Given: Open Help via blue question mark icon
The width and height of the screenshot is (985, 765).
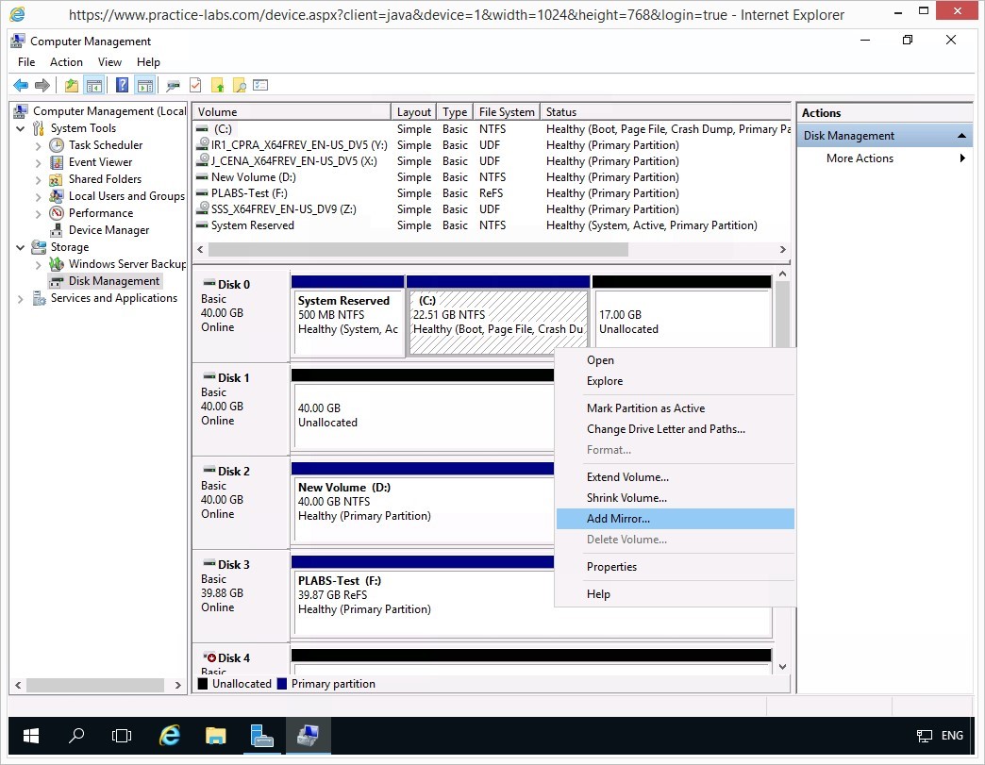Looking at the screenshot, I should (122, 85).
